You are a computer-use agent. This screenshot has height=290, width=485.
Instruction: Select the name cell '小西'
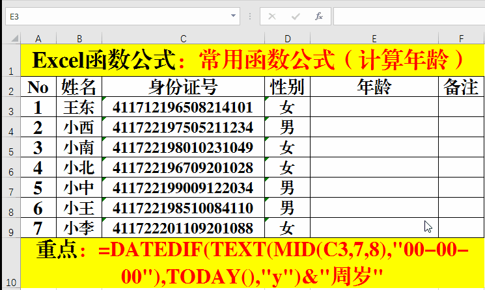[x=79, y=127]
